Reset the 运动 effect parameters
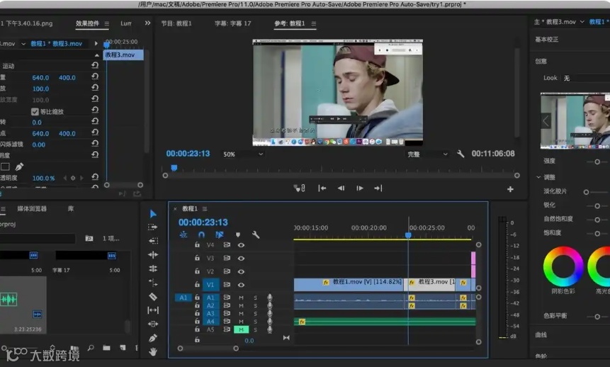610x367 pixels. coord(95,65)
